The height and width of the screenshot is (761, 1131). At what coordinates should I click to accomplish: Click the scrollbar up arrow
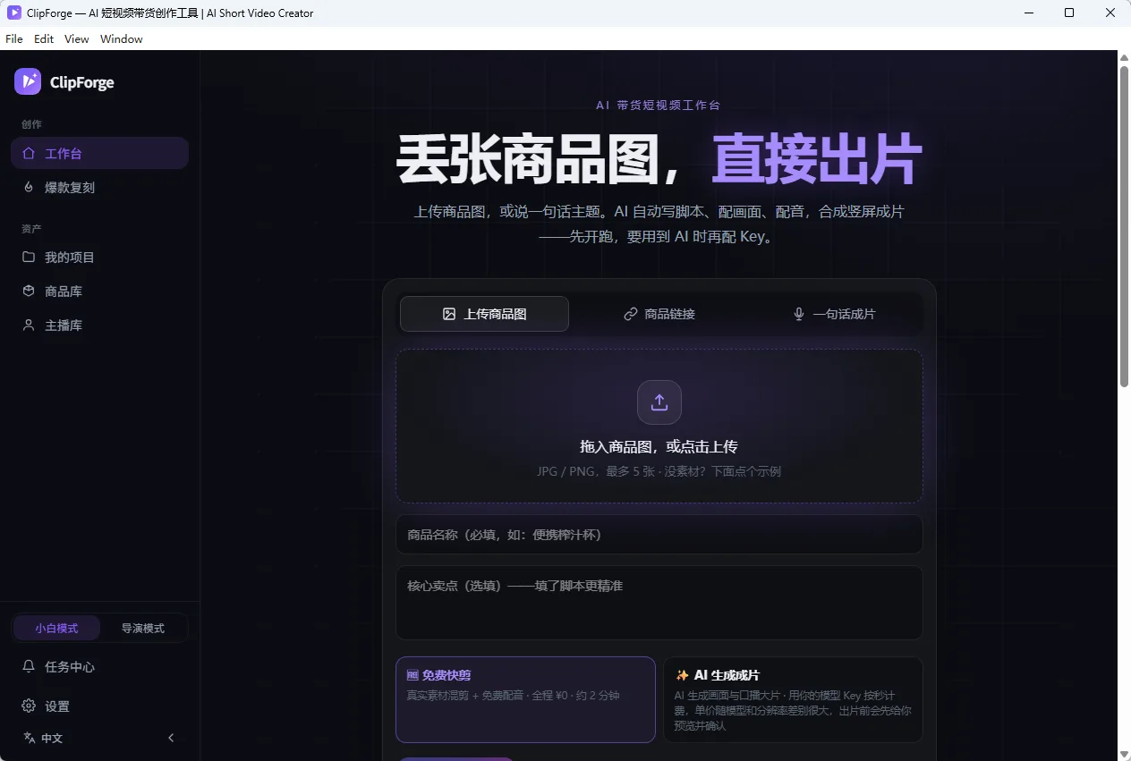point(1125,57)
